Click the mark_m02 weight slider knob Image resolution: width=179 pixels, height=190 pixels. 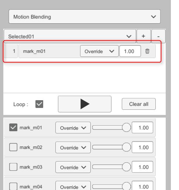point(126,147)
